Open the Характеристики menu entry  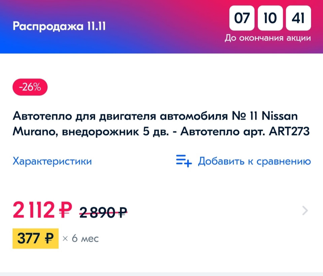click(x=52, y=161)
